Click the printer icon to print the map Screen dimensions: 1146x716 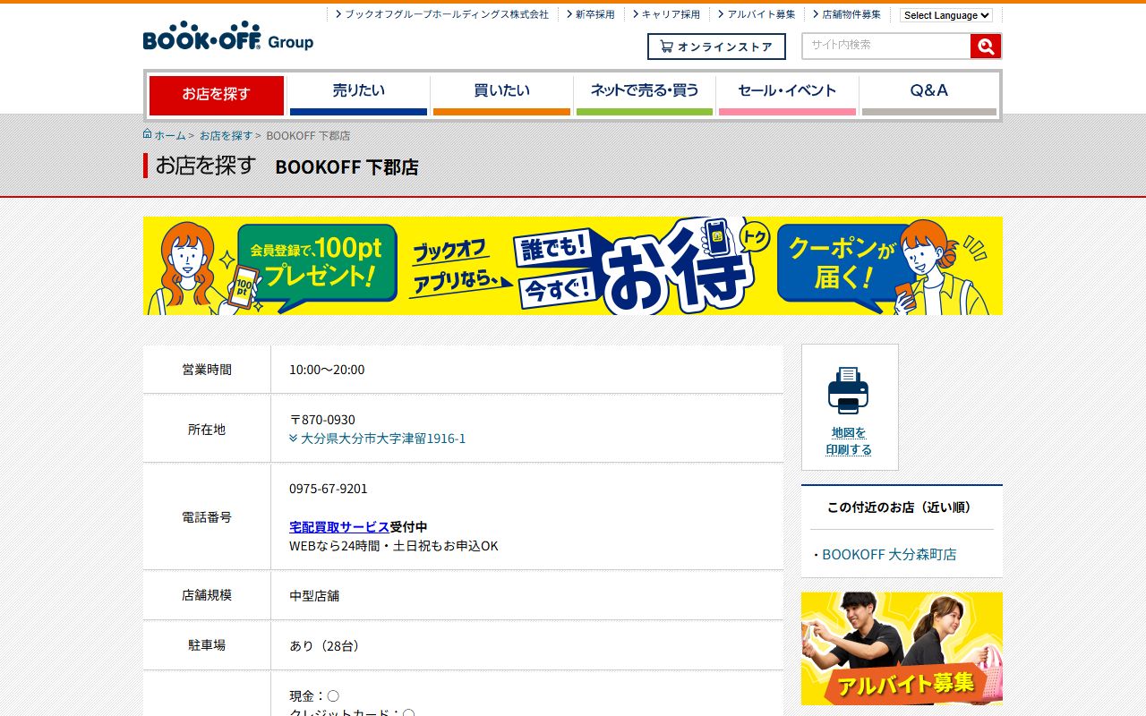tap(848, 390)
